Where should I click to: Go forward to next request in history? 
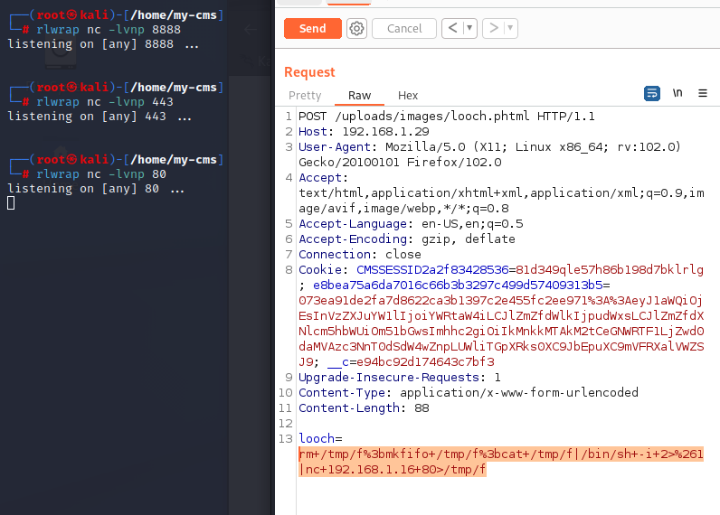coord(494,28)
